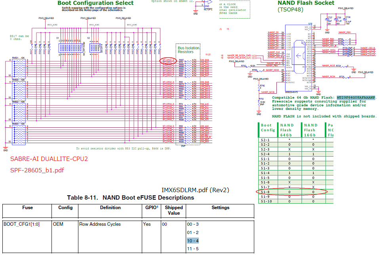Toggle the last switch position of S1
This screenshot has width=379, height=255.
(x=80, y=48)
